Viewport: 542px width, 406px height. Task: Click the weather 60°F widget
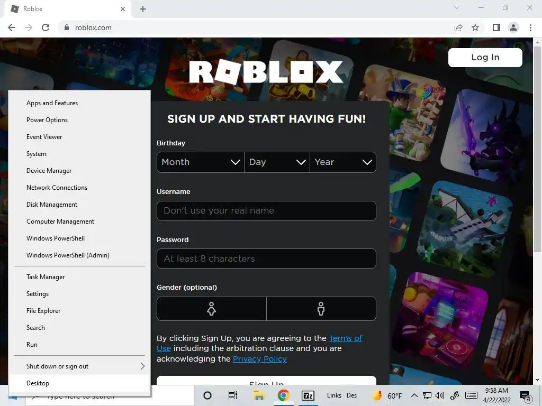387,395
